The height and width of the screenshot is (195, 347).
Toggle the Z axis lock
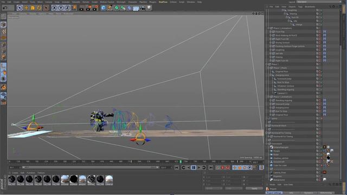pos(67,8)
